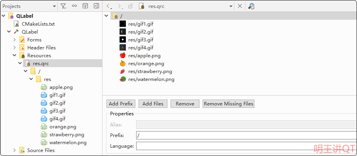Click the split panel plus icon
The height and width of the screenshot is (156, 357).
(x=85, y=6)
